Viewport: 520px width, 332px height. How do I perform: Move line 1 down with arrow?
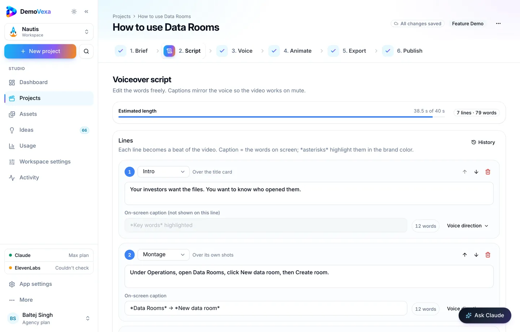click(476, 172)
